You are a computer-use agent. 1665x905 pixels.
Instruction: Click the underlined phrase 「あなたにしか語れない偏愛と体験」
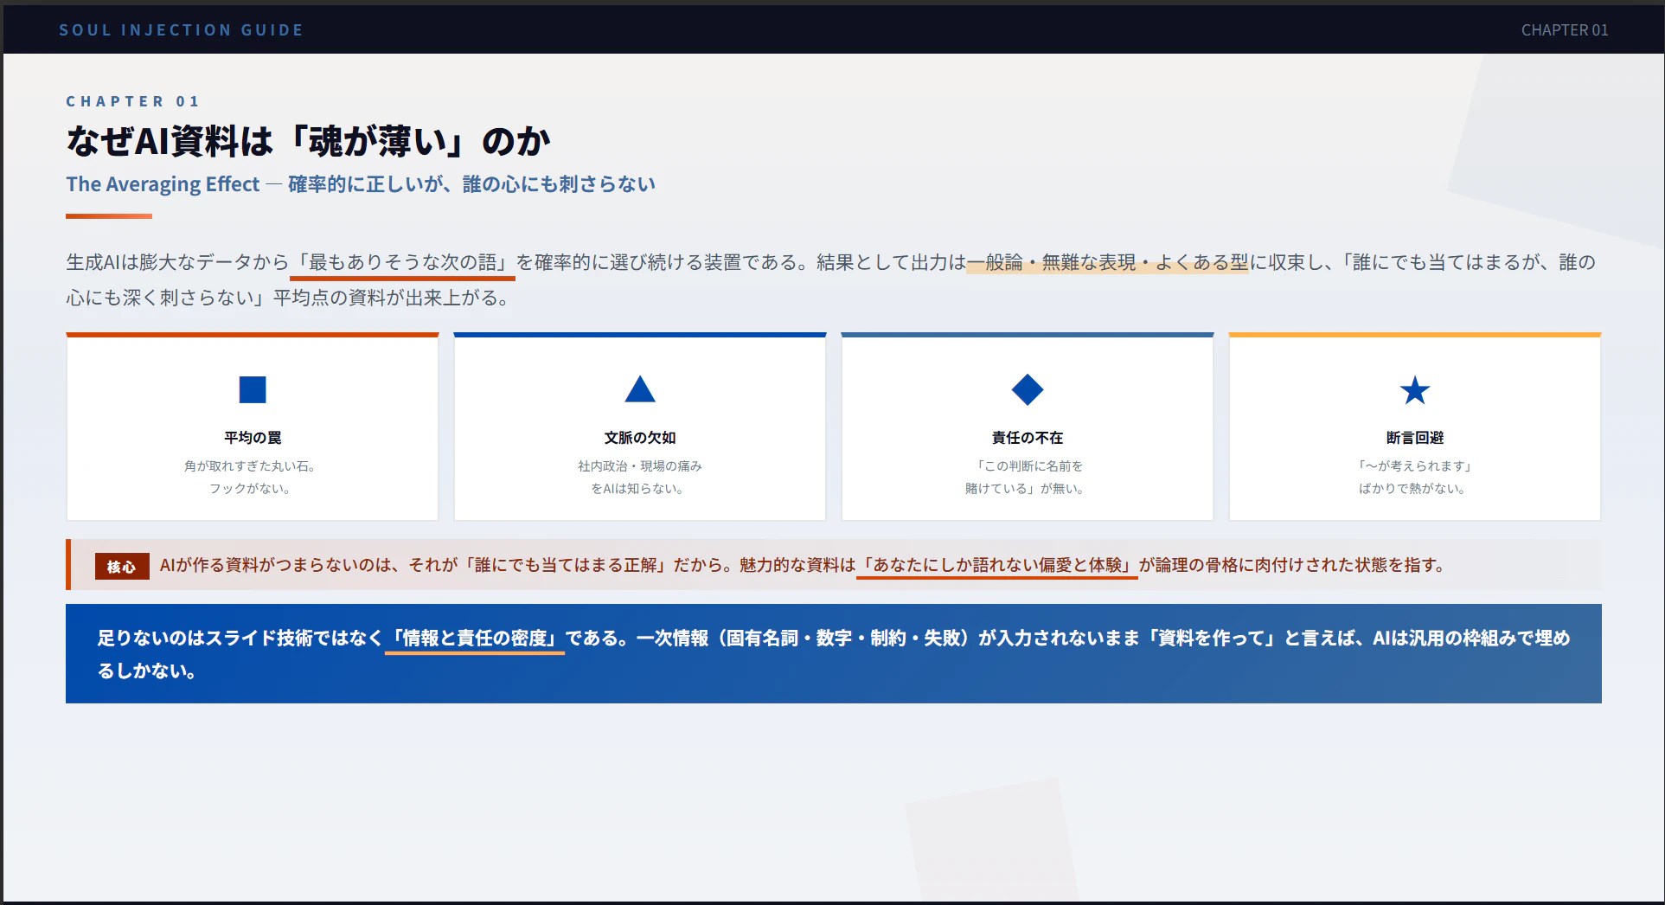997,566
